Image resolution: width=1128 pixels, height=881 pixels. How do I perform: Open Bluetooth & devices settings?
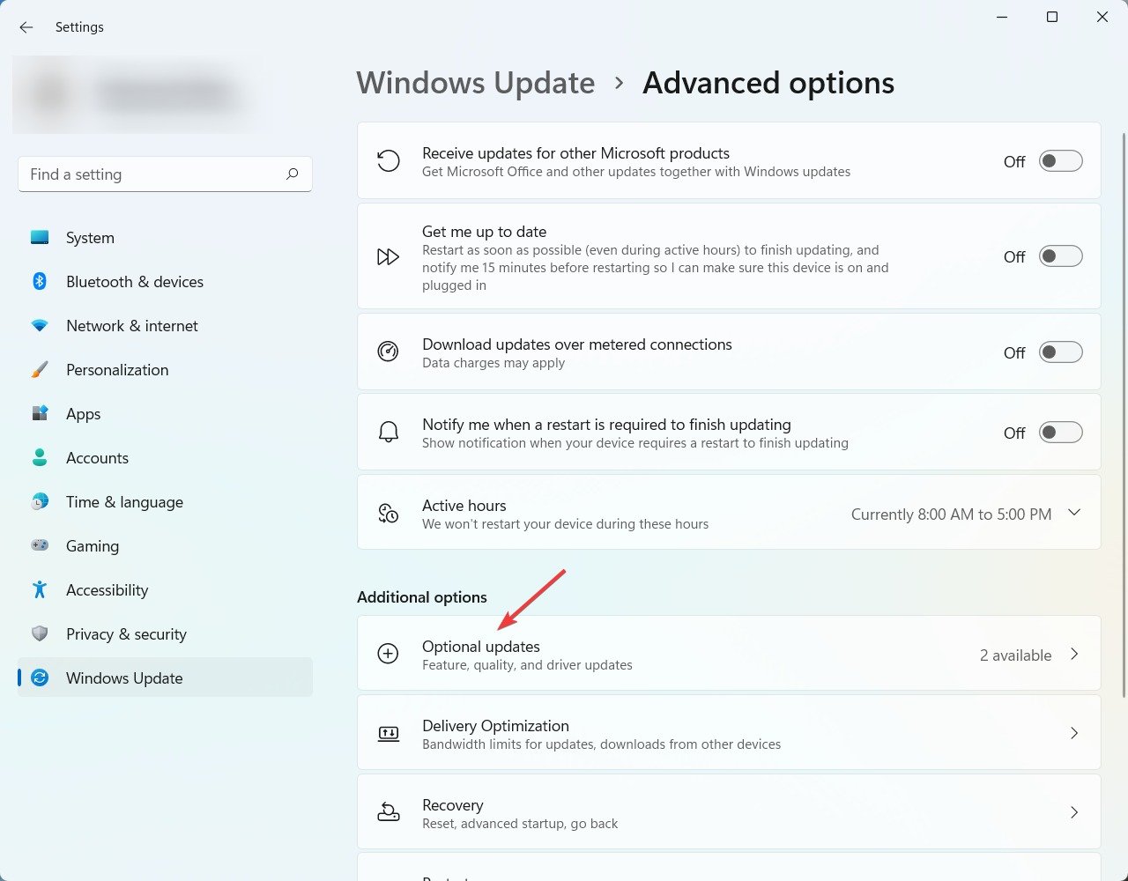[165, 282]
